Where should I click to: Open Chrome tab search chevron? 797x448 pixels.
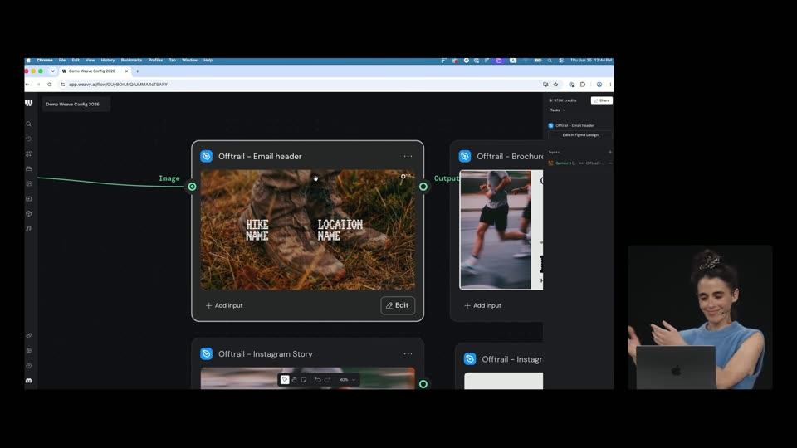coord(52,71)
